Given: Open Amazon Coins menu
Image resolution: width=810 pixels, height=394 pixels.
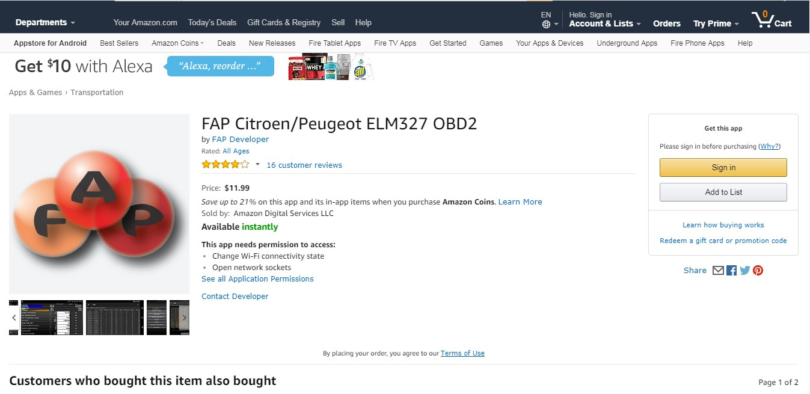Looking at the screenshot, I should 177,43.
